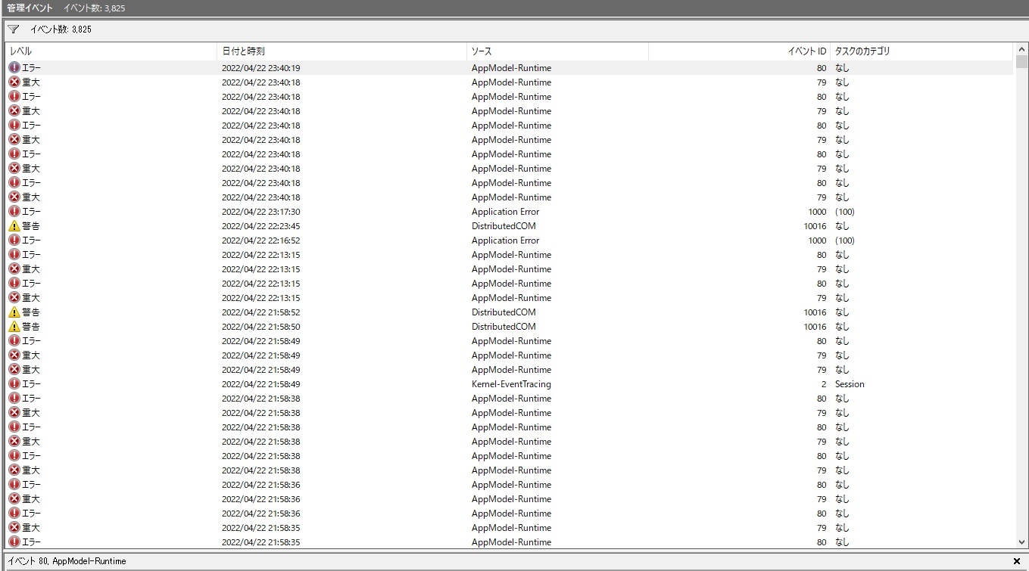Click AppModel-Runtime source in the 23:40:19 row

coord(511,68)
